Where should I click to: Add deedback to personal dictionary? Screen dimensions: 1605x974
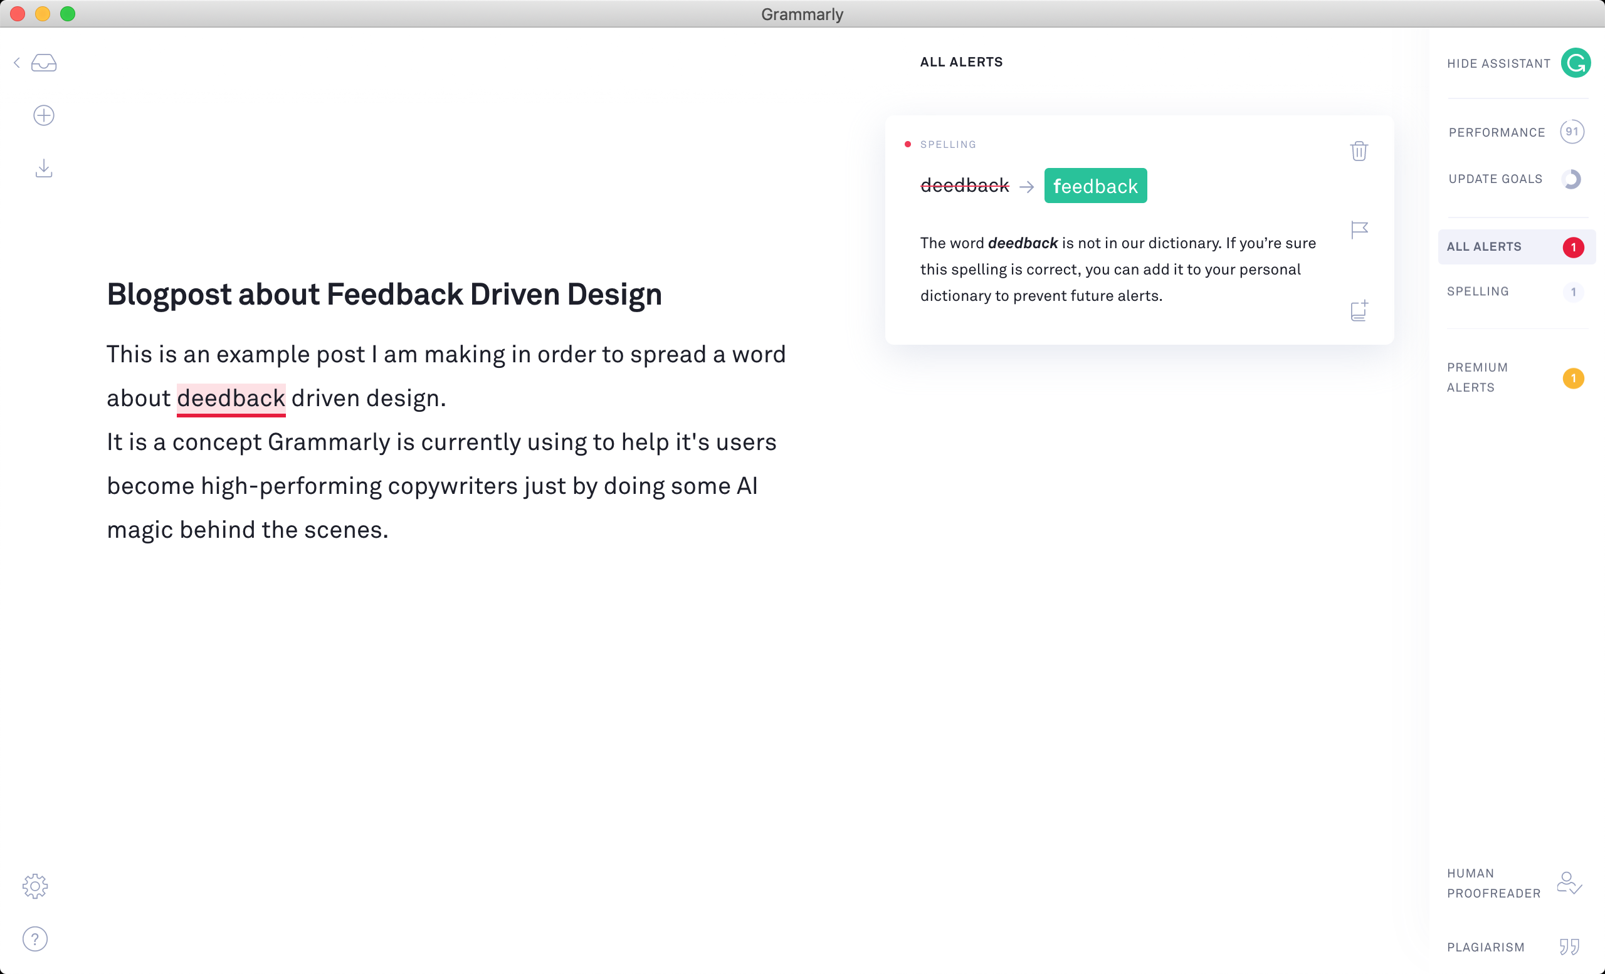point(1359,310)
